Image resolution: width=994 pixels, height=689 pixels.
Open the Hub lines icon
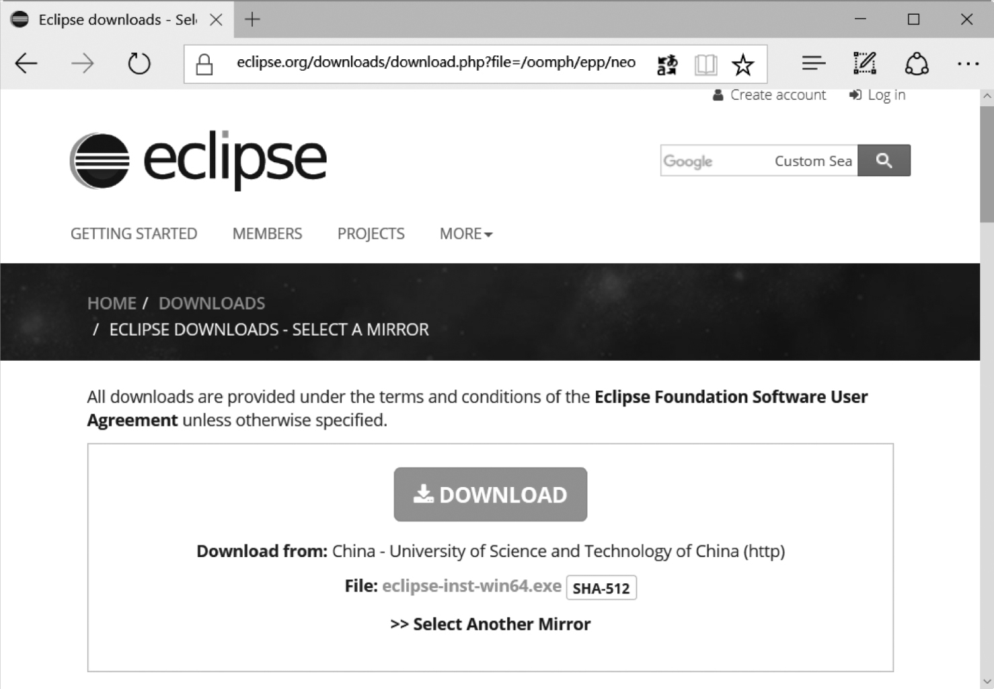[x=814, y=63]
